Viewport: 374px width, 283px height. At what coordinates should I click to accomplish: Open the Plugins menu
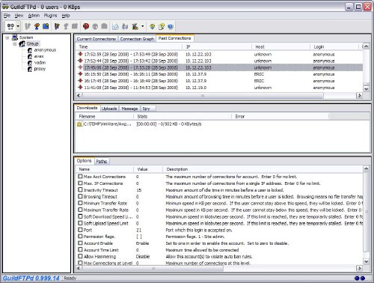(x=50, y=16)
